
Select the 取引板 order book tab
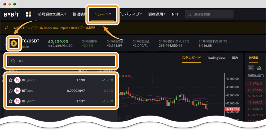click(x=254, y=58)
